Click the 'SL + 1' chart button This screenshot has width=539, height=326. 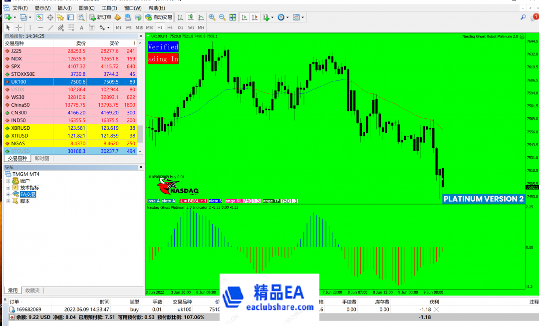(x=201, y=201)
